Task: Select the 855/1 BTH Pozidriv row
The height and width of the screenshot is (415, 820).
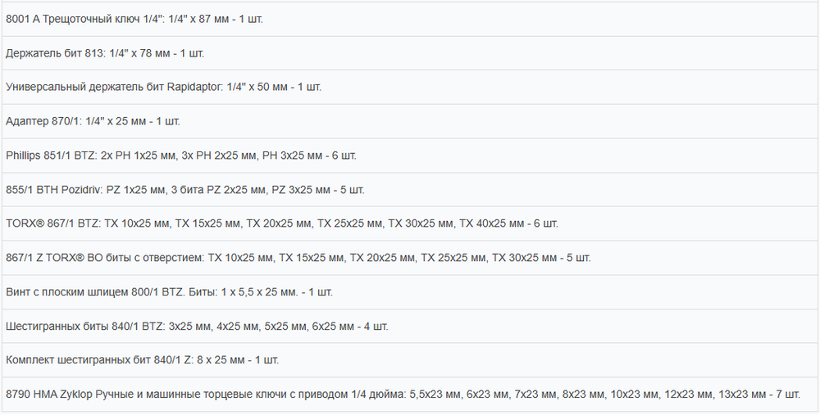Action: tap(410, 189)
